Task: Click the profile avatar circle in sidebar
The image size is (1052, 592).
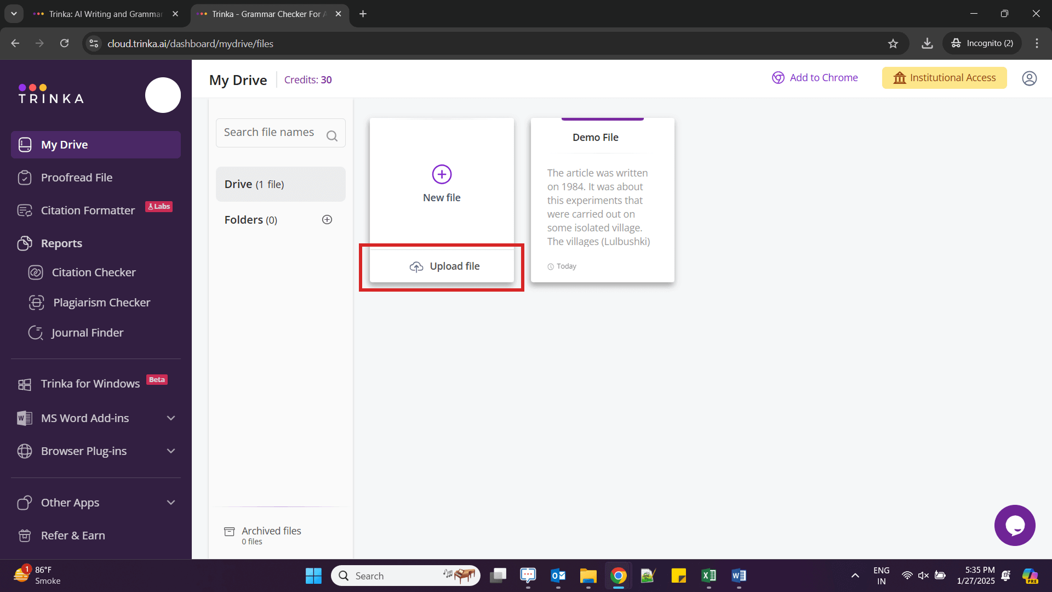Action: coord(163,95)
